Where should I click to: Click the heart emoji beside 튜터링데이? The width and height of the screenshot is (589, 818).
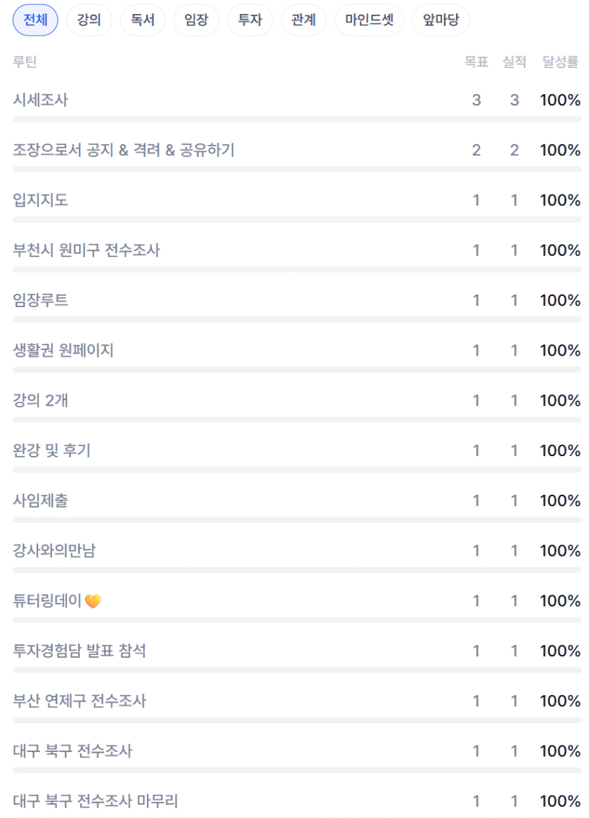[93, 602]
